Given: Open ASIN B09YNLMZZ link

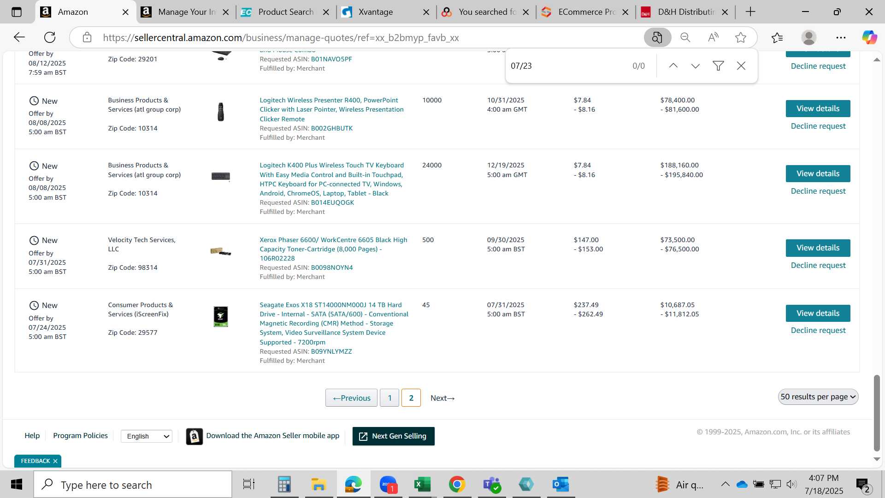Looking at the screenshot, I should pos(331,352).
